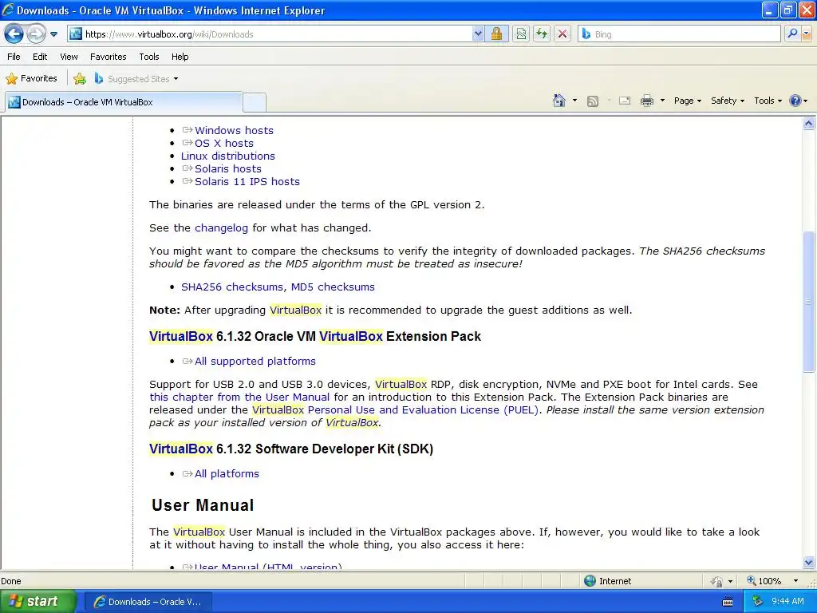Image resolution: width=817 pixels, height=613 pixels.
Task: Click the Home icon in command bar
Action: (x=559, y=101)
